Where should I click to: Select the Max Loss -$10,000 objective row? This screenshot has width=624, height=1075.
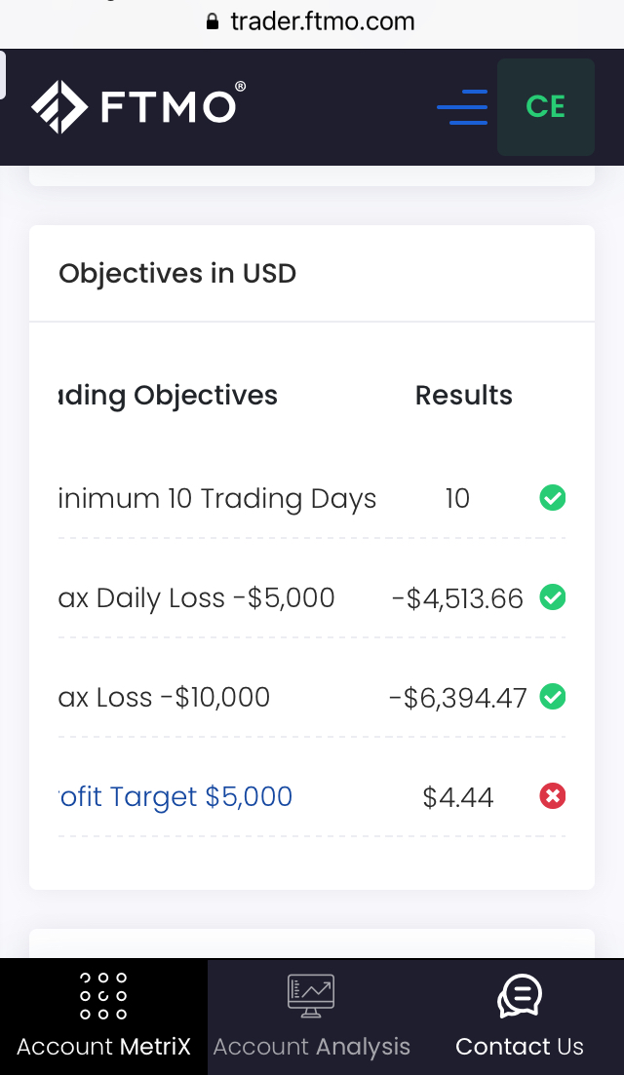[x=165, y=697]
